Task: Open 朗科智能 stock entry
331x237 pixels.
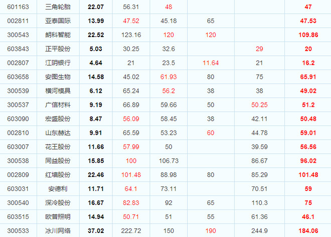Action: coord(58,35)
